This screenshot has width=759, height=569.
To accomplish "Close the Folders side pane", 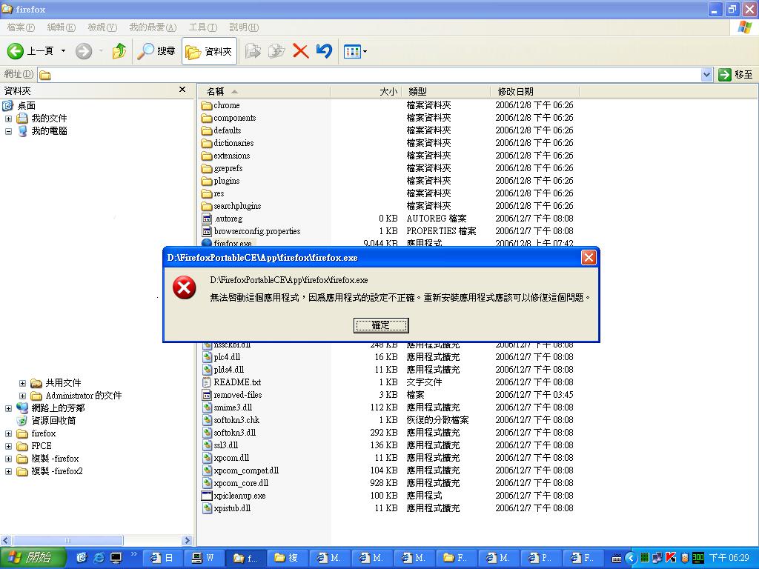I will pos(182,90).
